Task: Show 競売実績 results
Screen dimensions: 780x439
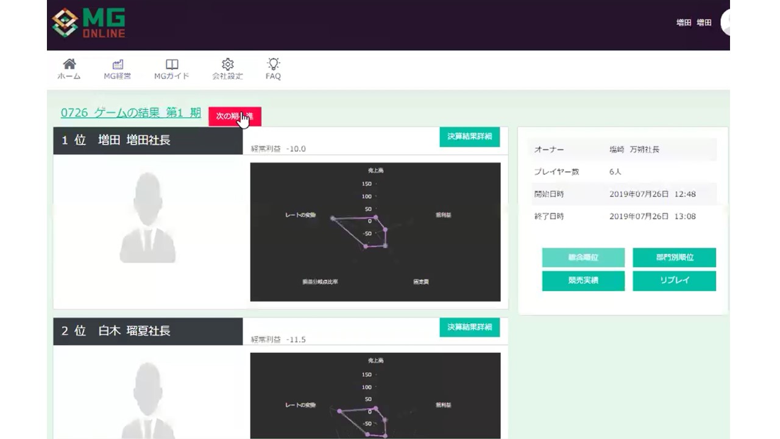Action: click(583, 280)
